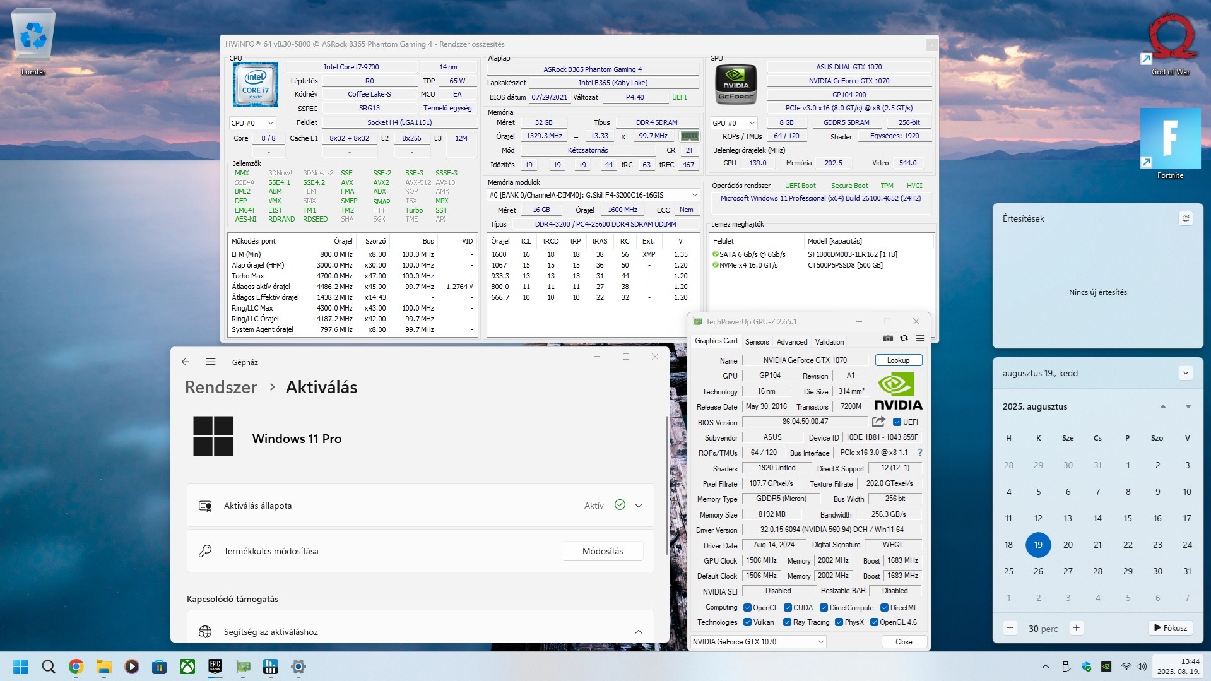This screenshot has width=1211, height=681.
Task: Collapse the Segítség az aktiváláshoz section
Action: [x=639, y=632]
